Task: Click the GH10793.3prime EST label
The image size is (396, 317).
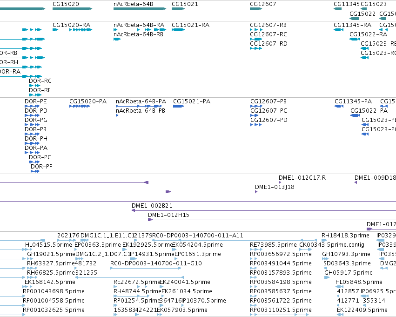Action: [346, 254]
